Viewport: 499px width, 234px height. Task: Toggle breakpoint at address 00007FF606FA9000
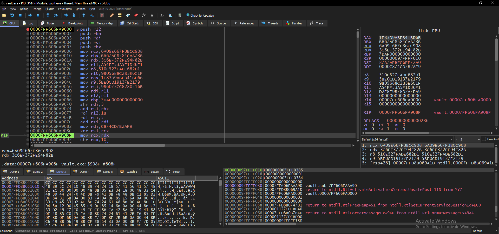click(28, 29)
